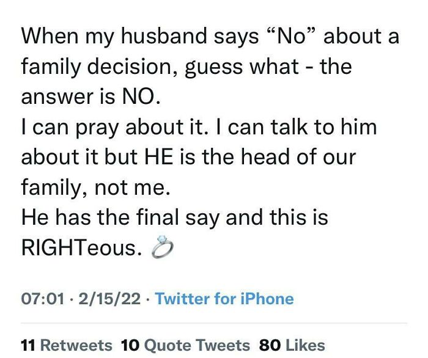Click the line "family decision, guess what"
The image size is (428, 358).
point(186,67)
